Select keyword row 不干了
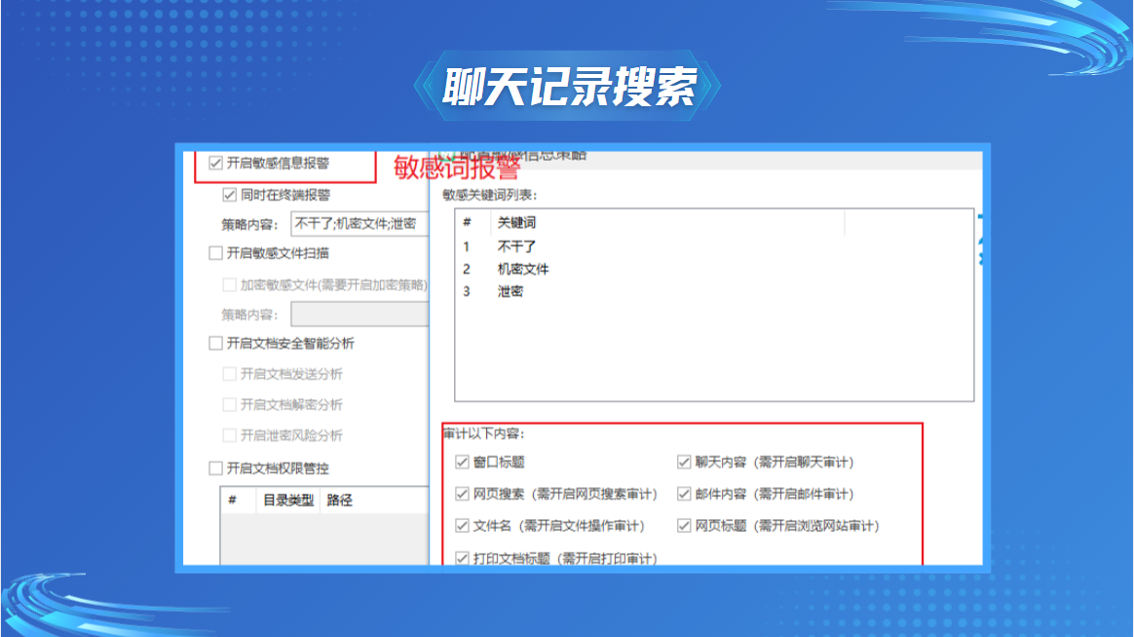 712,246
